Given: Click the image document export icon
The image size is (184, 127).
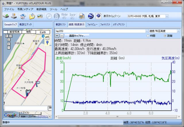Looking at the screenshot, I should tap(82, 16).
